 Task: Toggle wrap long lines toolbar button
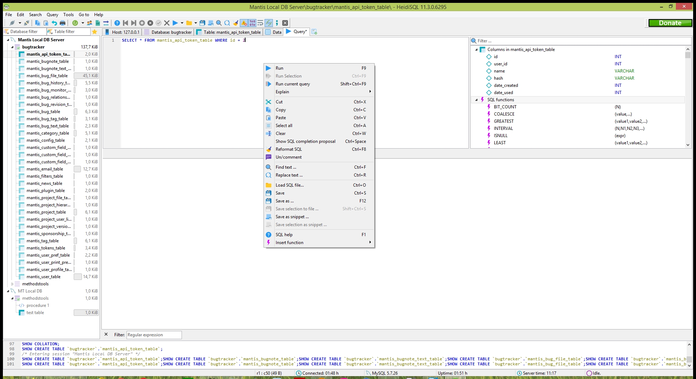tap(260, 23)
